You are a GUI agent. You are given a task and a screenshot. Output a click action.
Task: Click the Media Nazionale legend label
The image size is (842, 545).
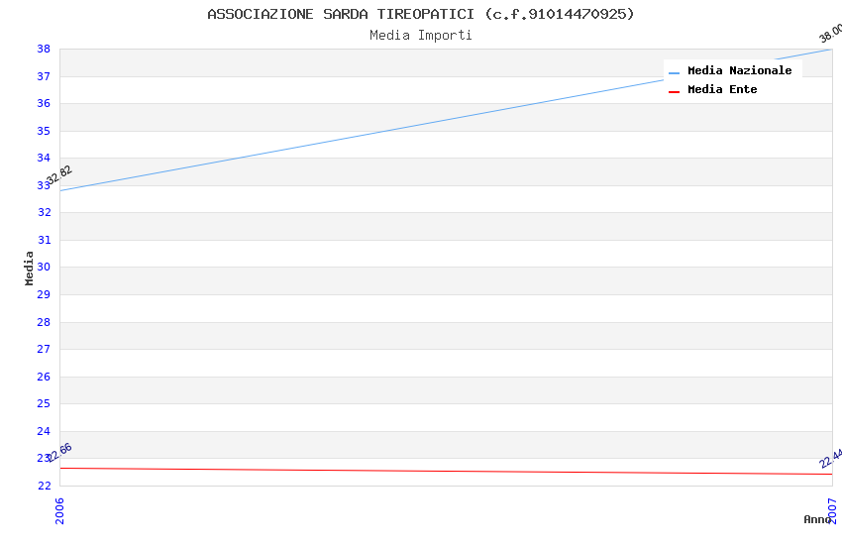pyautogui.click(x=739, y=70)
